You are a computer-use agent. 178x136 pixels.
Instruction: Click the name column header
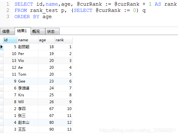click(x=28, y=40)
